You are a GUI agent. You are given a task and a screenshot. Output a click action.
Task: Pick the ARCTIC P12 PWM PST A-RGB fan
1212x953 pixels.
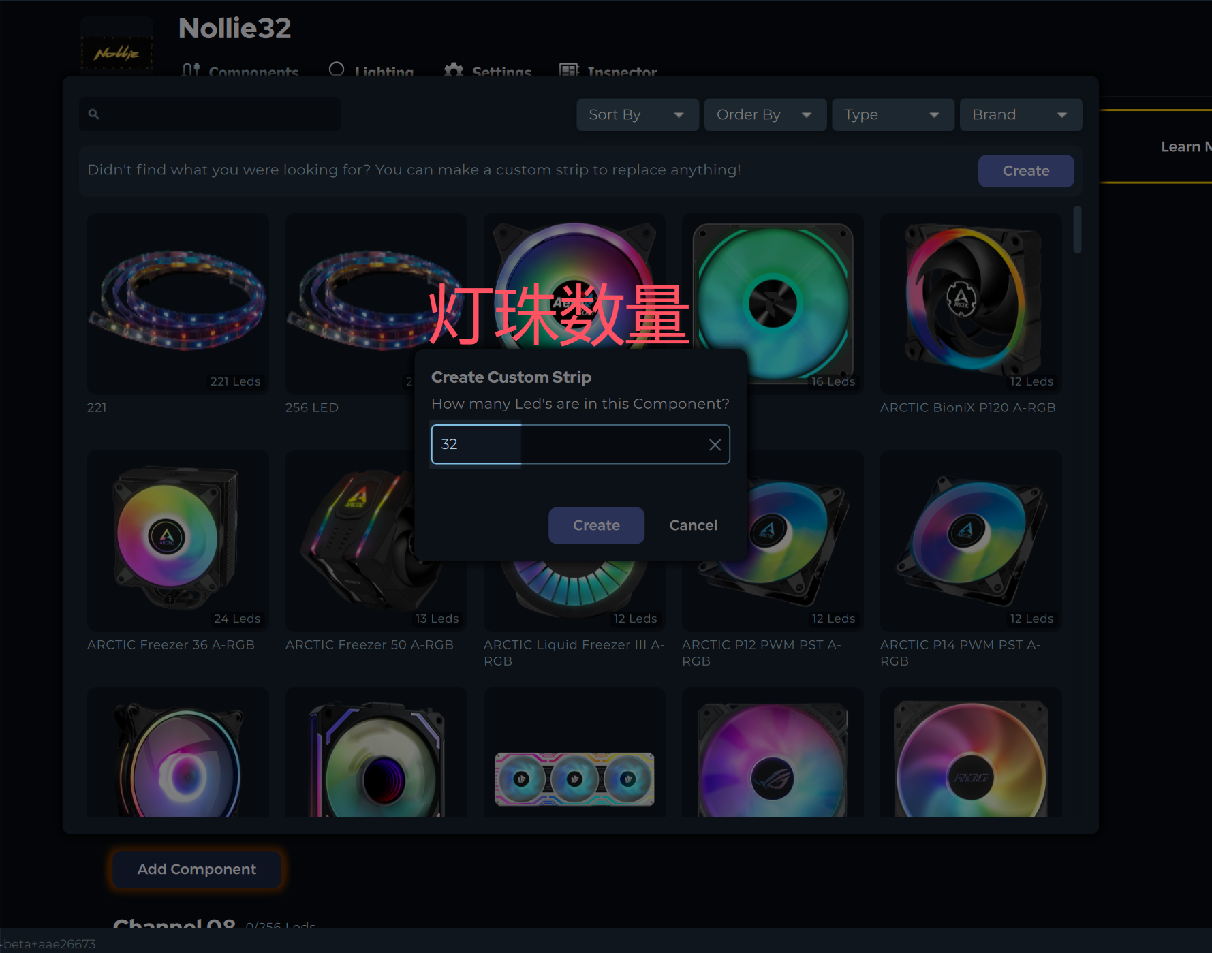[x=773, y=541]
